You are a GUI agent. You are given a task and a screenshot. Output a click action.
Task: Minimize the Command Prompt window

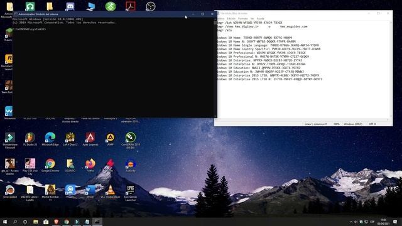pyautogui.click(x=193, y=14)
